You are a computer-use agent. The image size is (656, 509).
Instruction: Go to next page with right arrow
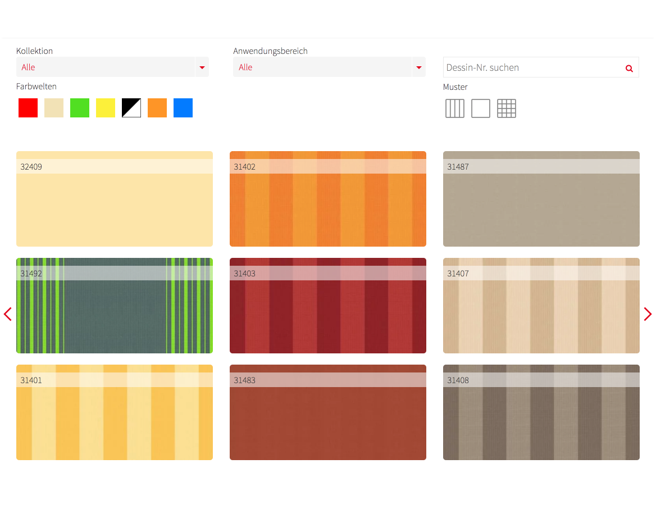(x=648, y=314)
